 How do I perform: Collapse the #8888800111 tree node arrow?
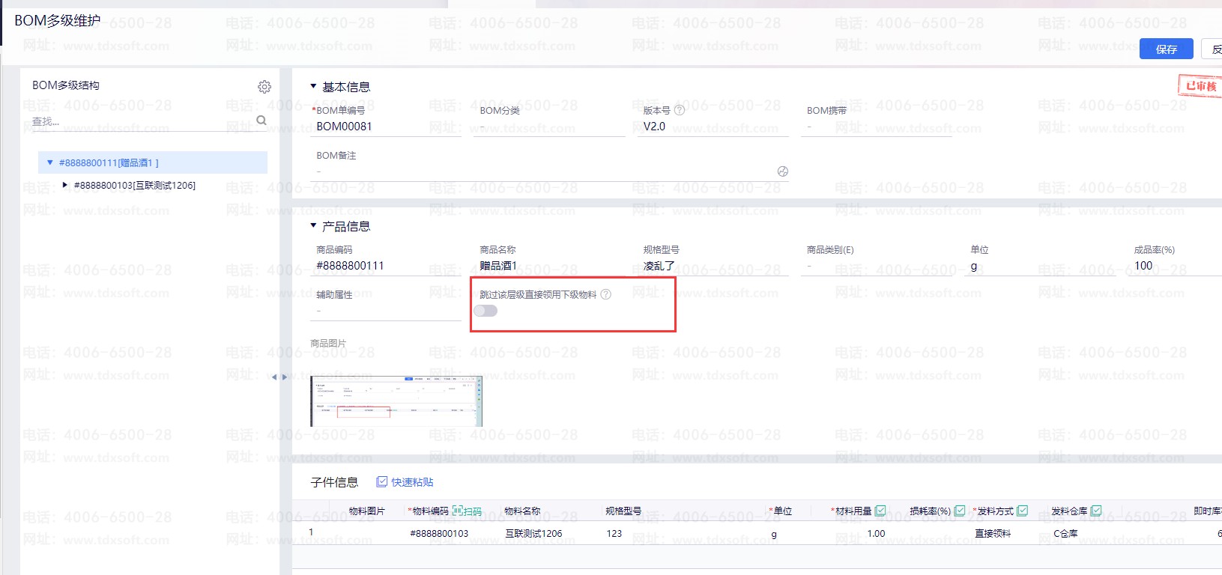pos(50,162)
